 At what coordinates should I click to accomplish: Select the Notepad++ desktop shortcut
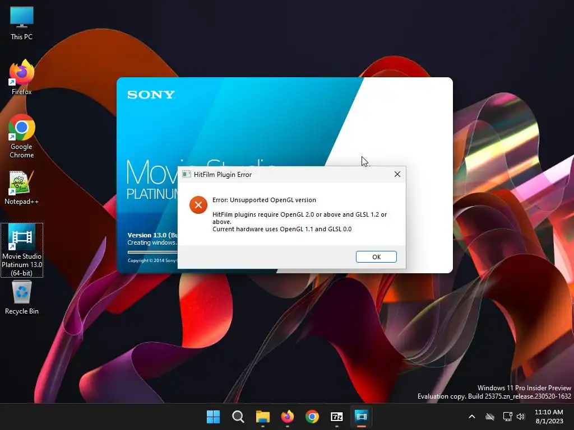(x=22, y=188)
